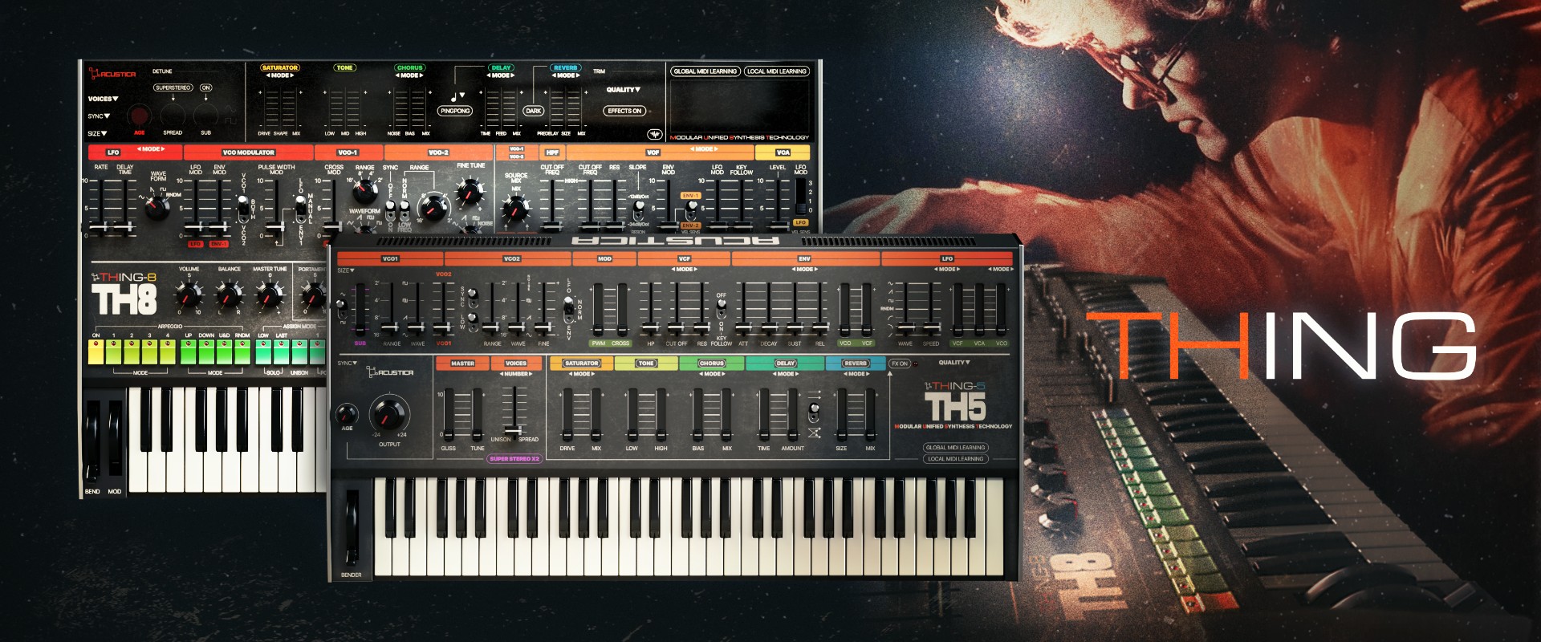Click the VCO-1 RANGE knob on TH8
This screenshot has height=642, width=1541.
click(364, 190)
